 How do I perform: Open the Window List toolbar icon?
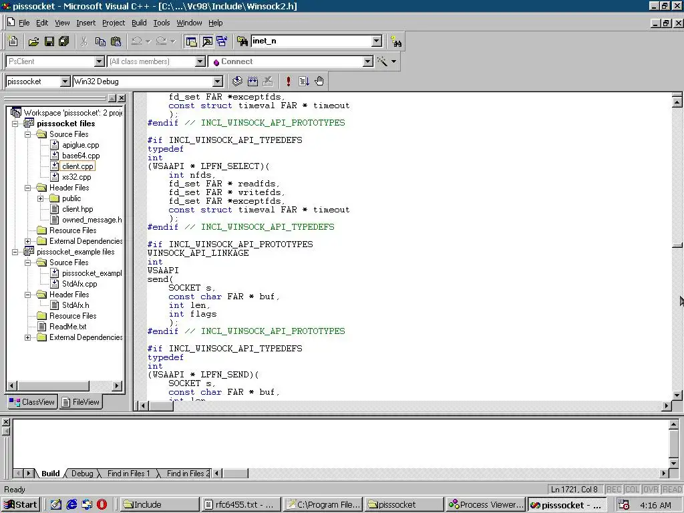click(222, 41)
